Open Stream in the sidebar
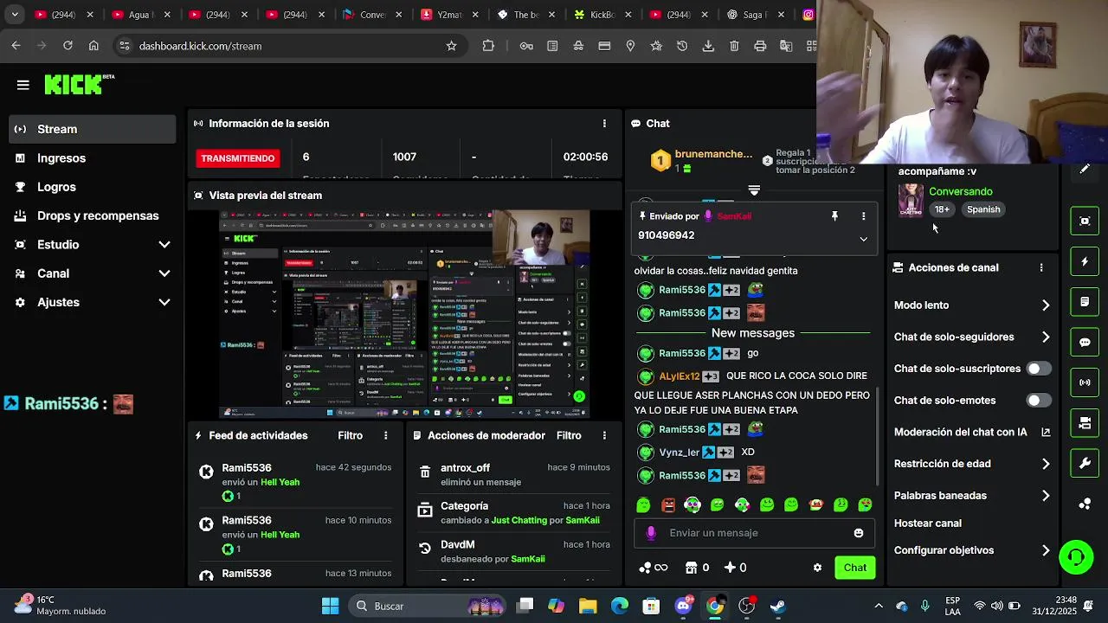This screenshot has height=623, width=1108. 92,129
